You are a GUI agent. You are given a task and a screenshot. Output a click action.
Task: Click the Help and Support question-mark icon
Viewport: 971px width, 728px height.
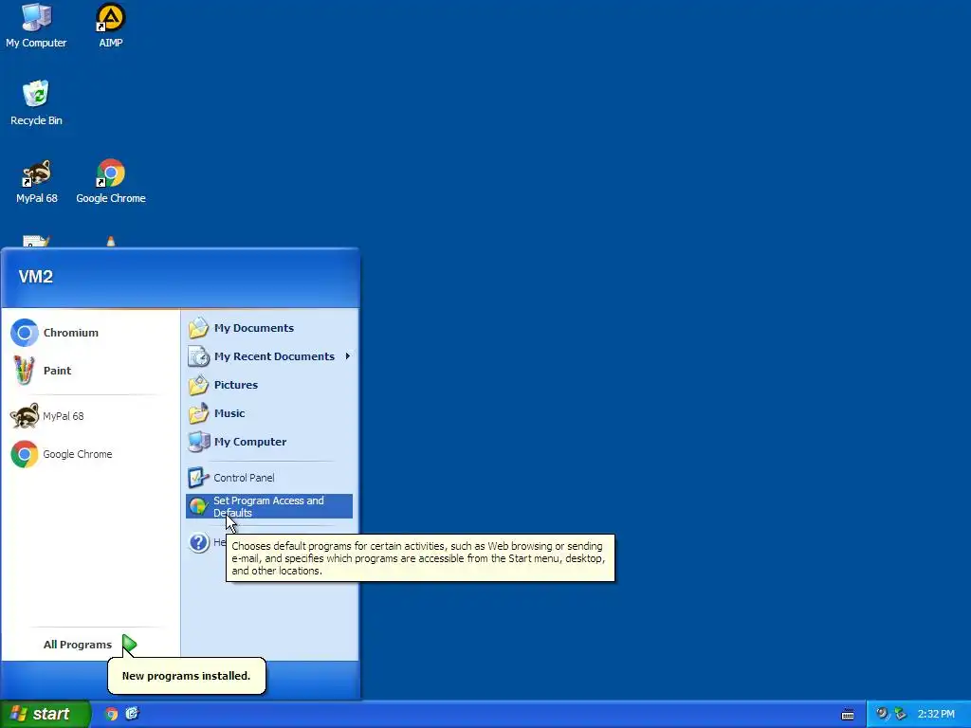point(199,542)
